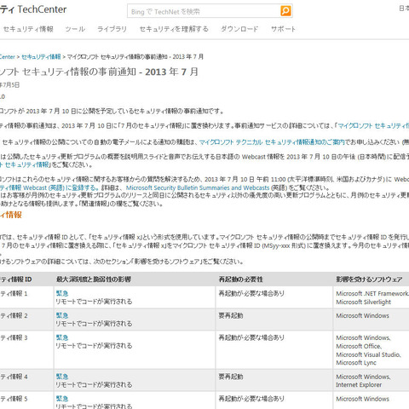Open セキュリティを理解する menu
Image resolution: width=409 pixels, height=409 pixels.
(174, 29)
